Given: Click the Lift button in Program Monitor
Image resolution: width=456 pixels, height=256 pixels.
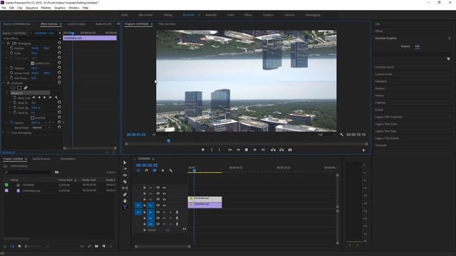Looking at the screenshot, I should (273, 150).
